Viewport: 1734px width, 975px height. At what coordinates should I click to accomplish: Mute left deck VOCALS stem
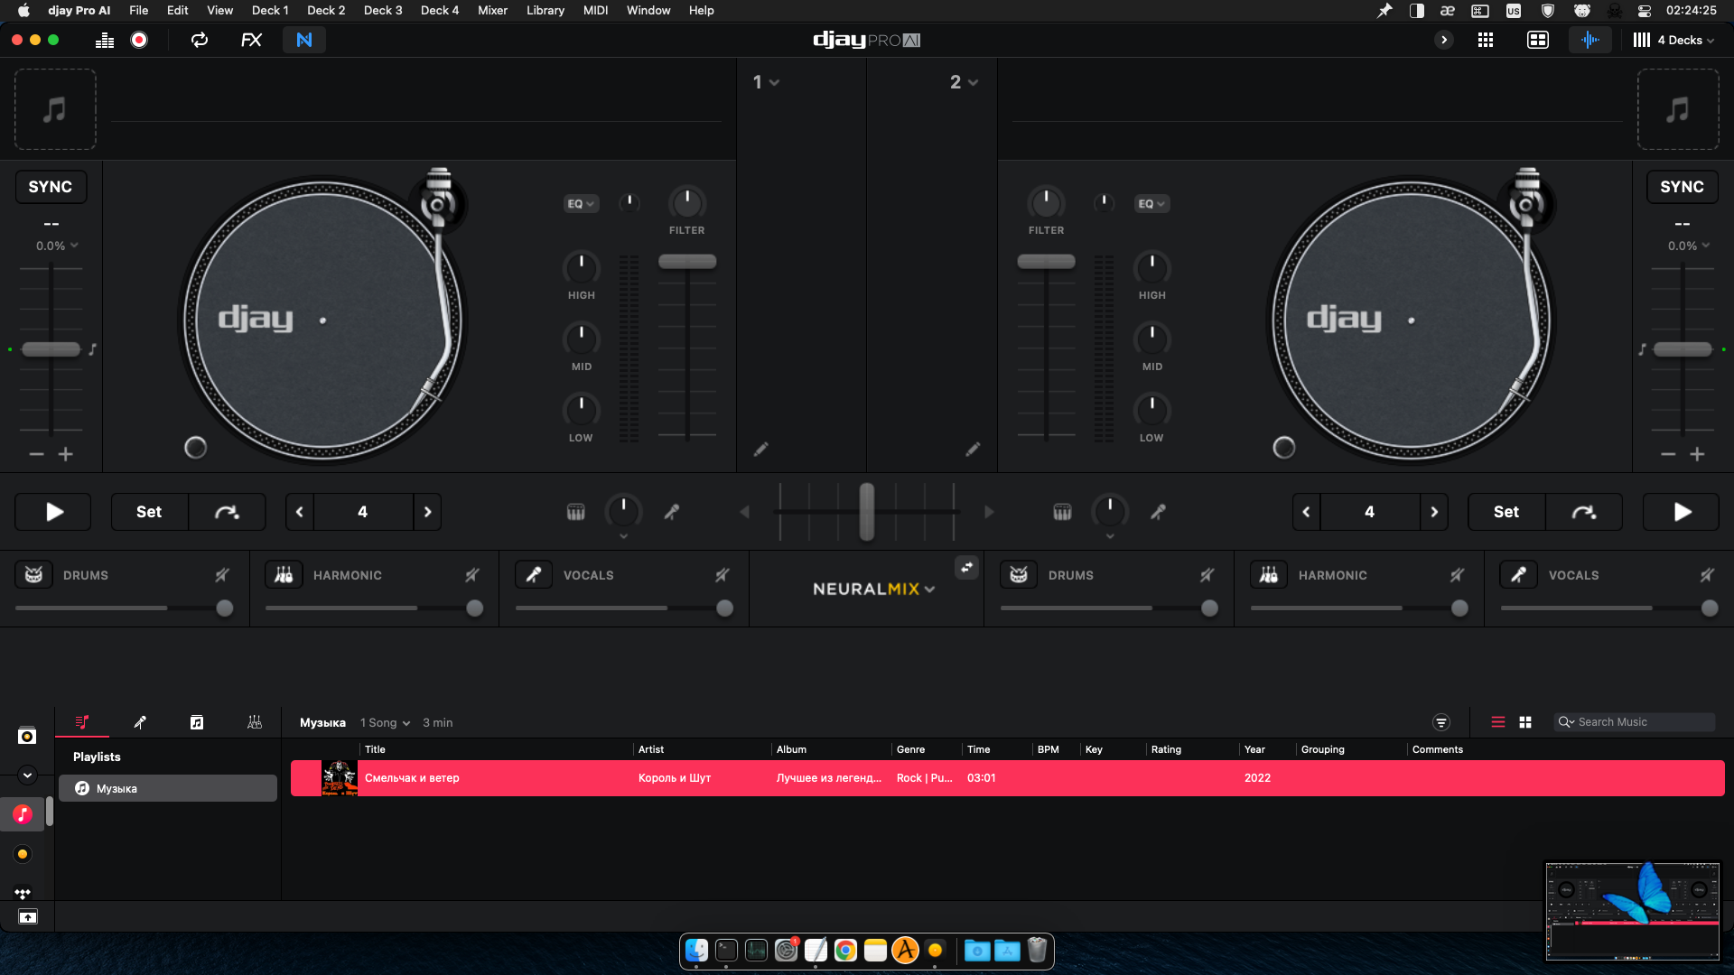point(722,575)
